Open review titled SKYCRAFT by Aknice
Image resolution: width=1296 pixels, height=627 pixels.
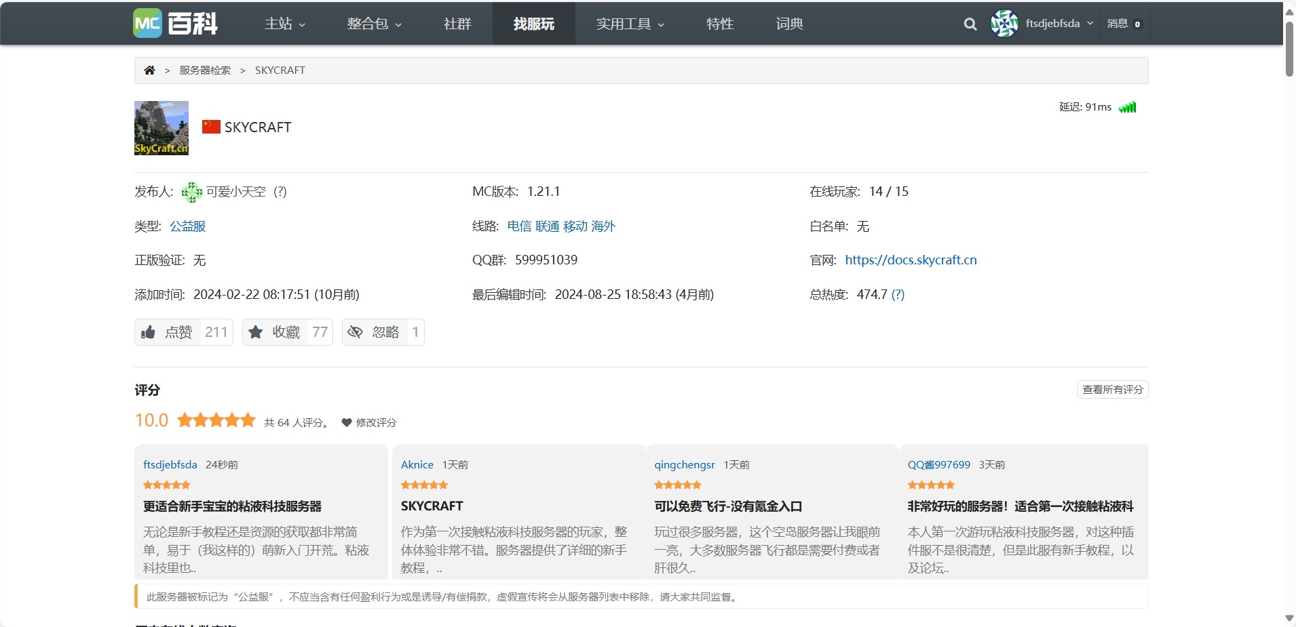pyautogui.click(x=432, y=506)
